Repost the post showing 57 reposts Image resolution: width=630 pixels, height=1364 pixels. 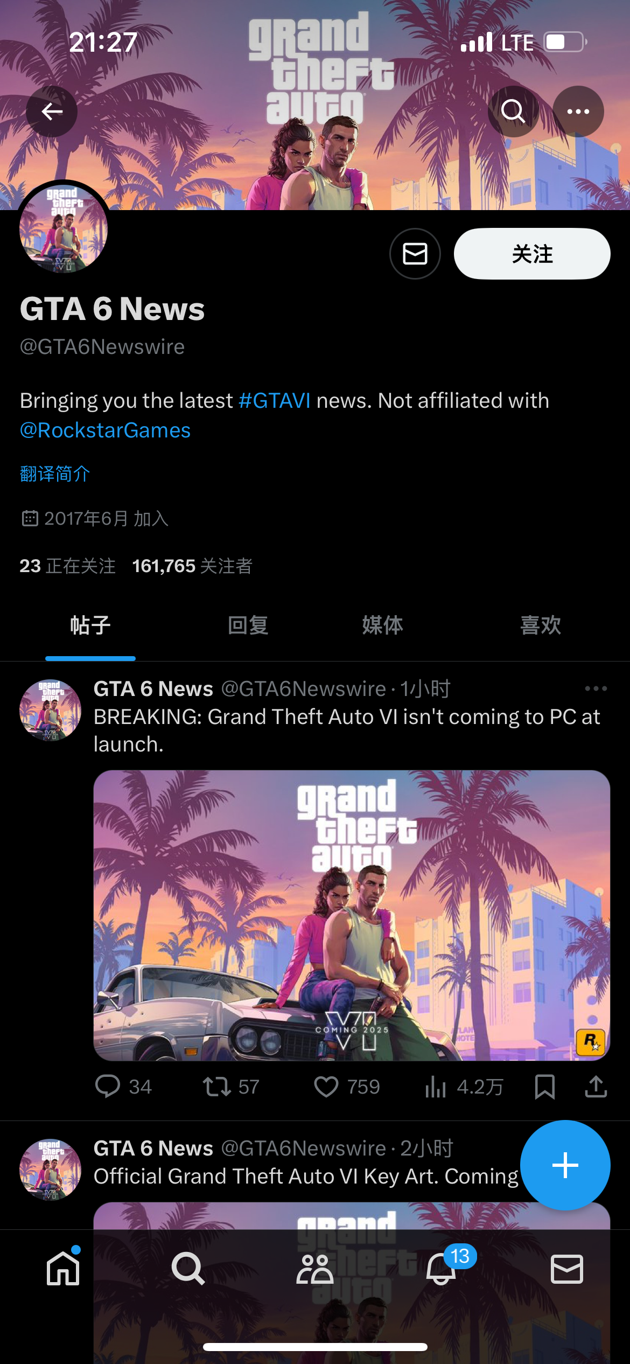tap(231, 1087)
